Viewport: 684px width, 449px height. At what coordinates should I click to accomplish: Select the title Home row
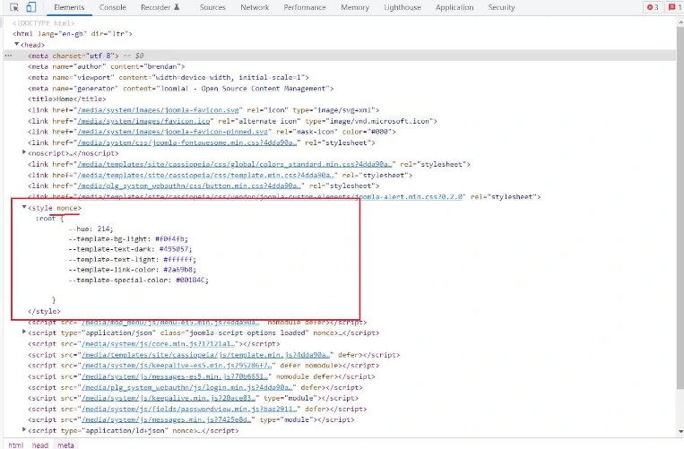click(x=340, y=99)
